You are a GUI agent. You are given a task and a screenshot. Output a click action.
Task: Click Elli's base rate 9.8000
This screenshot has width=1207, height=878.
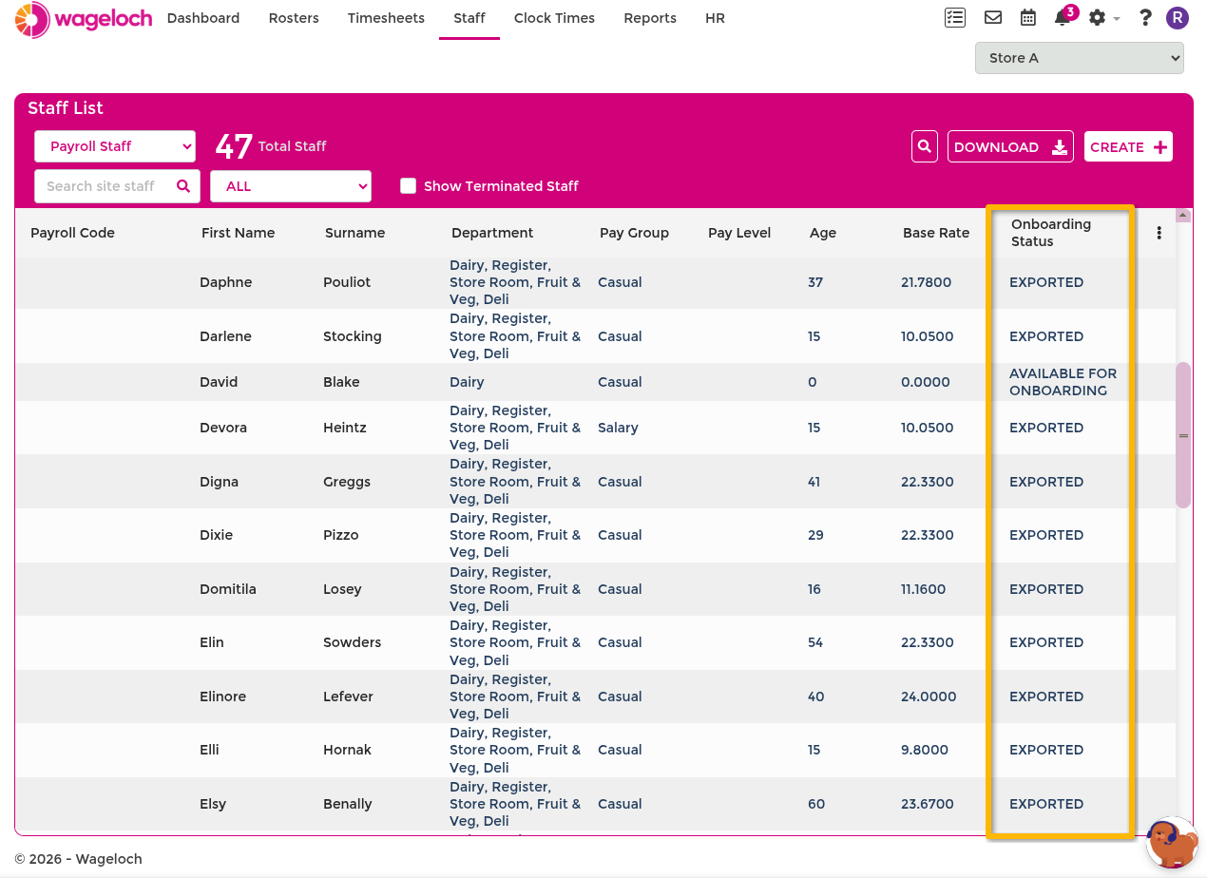[x=925, y=750]
